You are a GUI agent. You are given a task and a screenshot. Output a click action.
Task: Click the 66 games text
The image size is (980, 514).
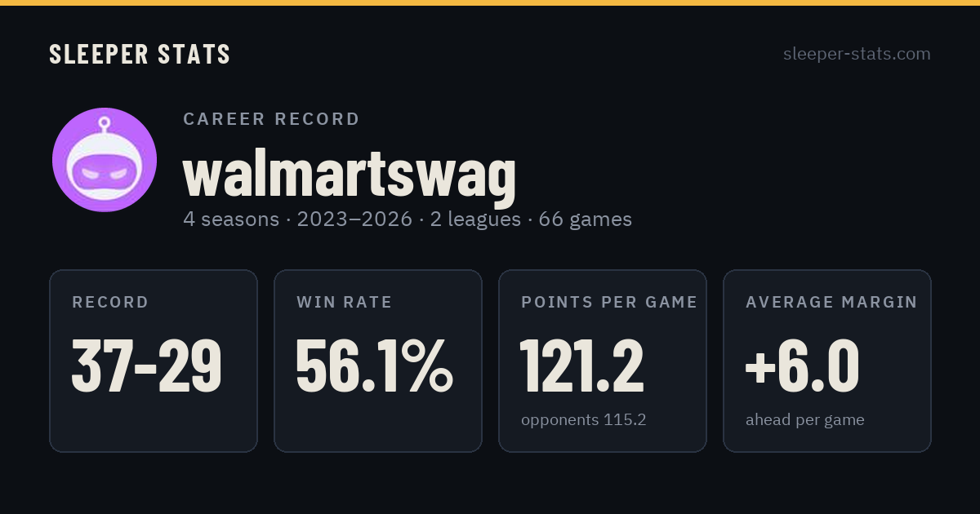pos(586,219)
